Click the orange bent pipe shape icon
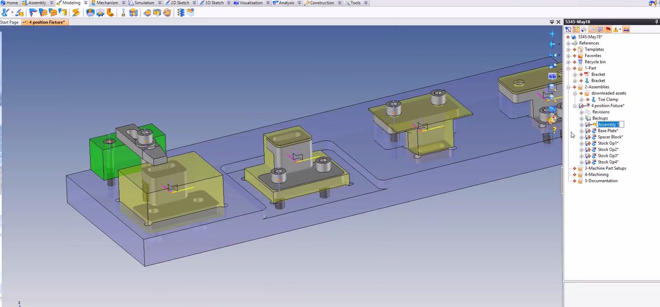 [110, 12]
